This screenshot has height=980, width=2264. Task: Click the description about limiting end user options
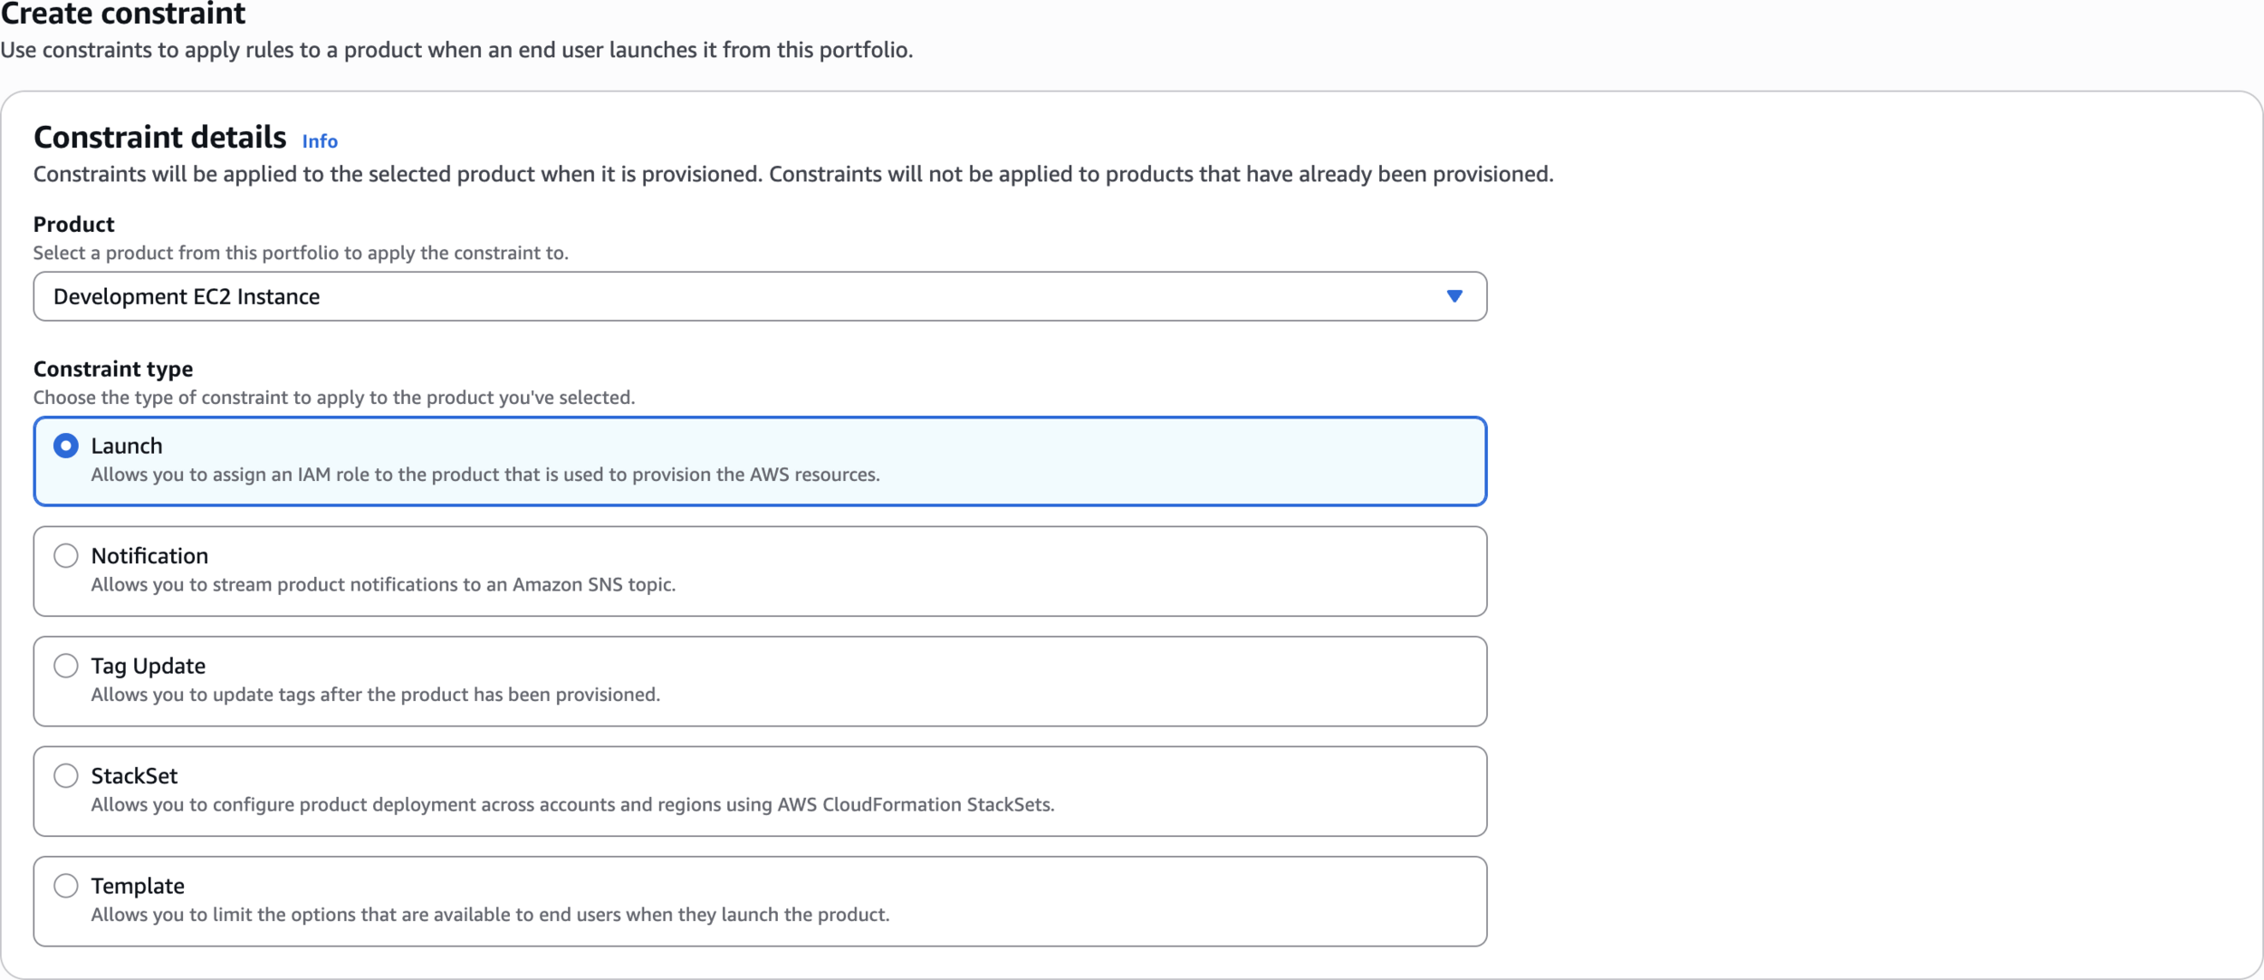490,915
